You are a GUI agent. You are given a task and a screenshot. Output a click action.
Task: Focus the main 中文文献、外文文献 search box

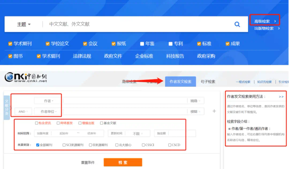(138, 24)
